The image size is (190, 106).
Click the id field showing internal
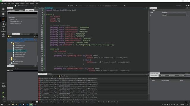pyautogui.click(x=174, y=15)
